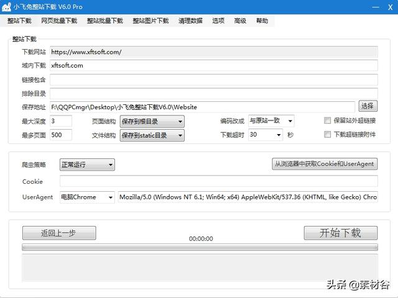Enable 下载超链接附件 checkbox

328,134
